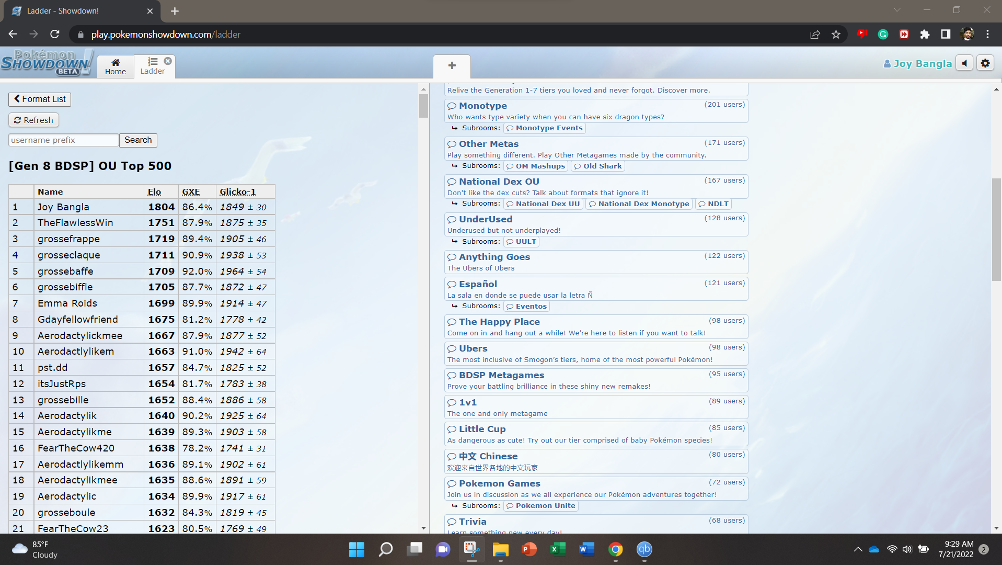
Task: Join the 中文 Chinese room
Action: tap(596, 461)
